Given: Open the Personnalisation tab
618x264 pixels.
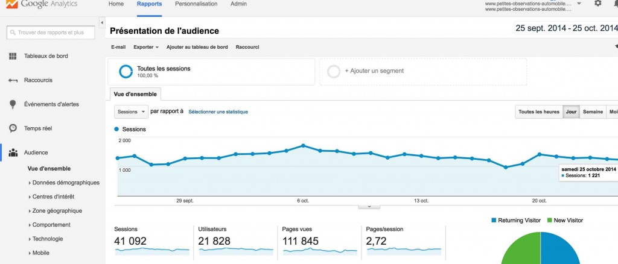Looking at the screenshot, I should pyautogui.click(x=196, y=4).
